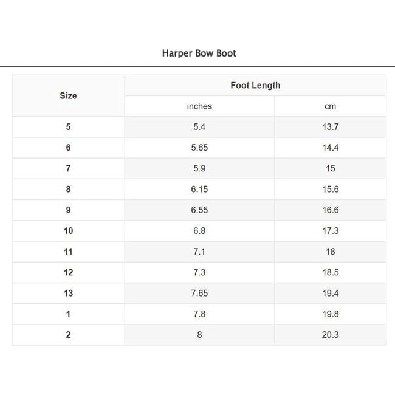
Task: Select the size 11 row label
Action: [68, 252]
